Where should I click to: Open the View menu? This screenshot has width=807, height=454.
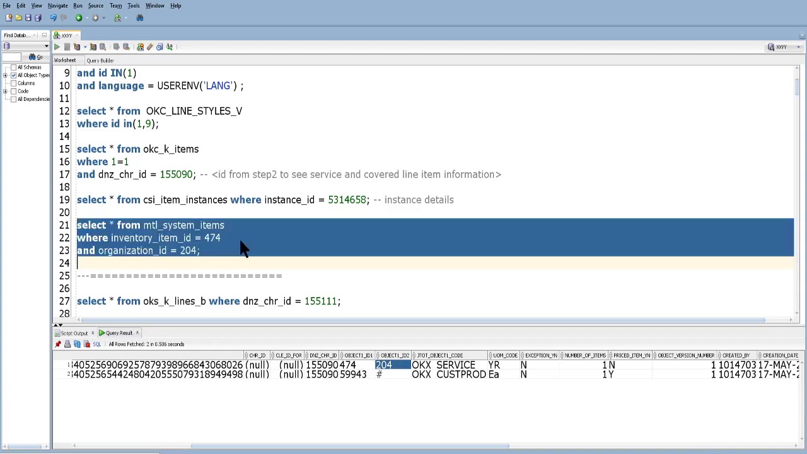(x=37, y=6)
